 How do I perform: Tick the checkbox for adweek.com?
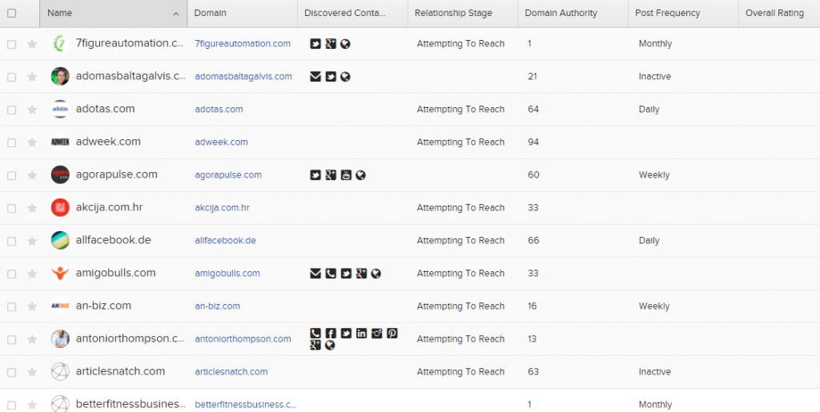point(11,143)
